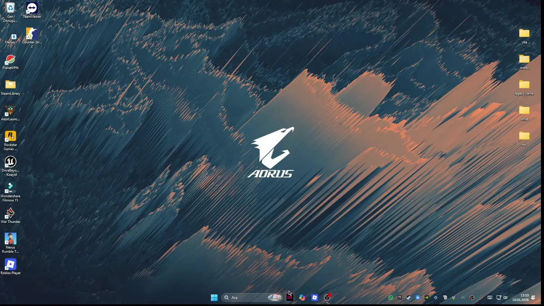Select the AesirLauncher desktop shortcut
Viewport: 544px width, 306px height.
pyautogui.click(x=10, y=113)
